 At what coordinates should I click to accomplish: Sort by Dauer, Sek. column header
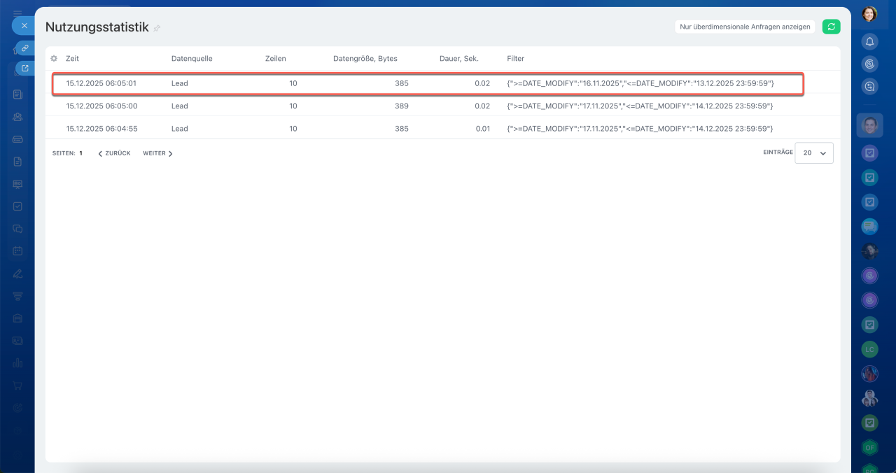click(458, 59)
